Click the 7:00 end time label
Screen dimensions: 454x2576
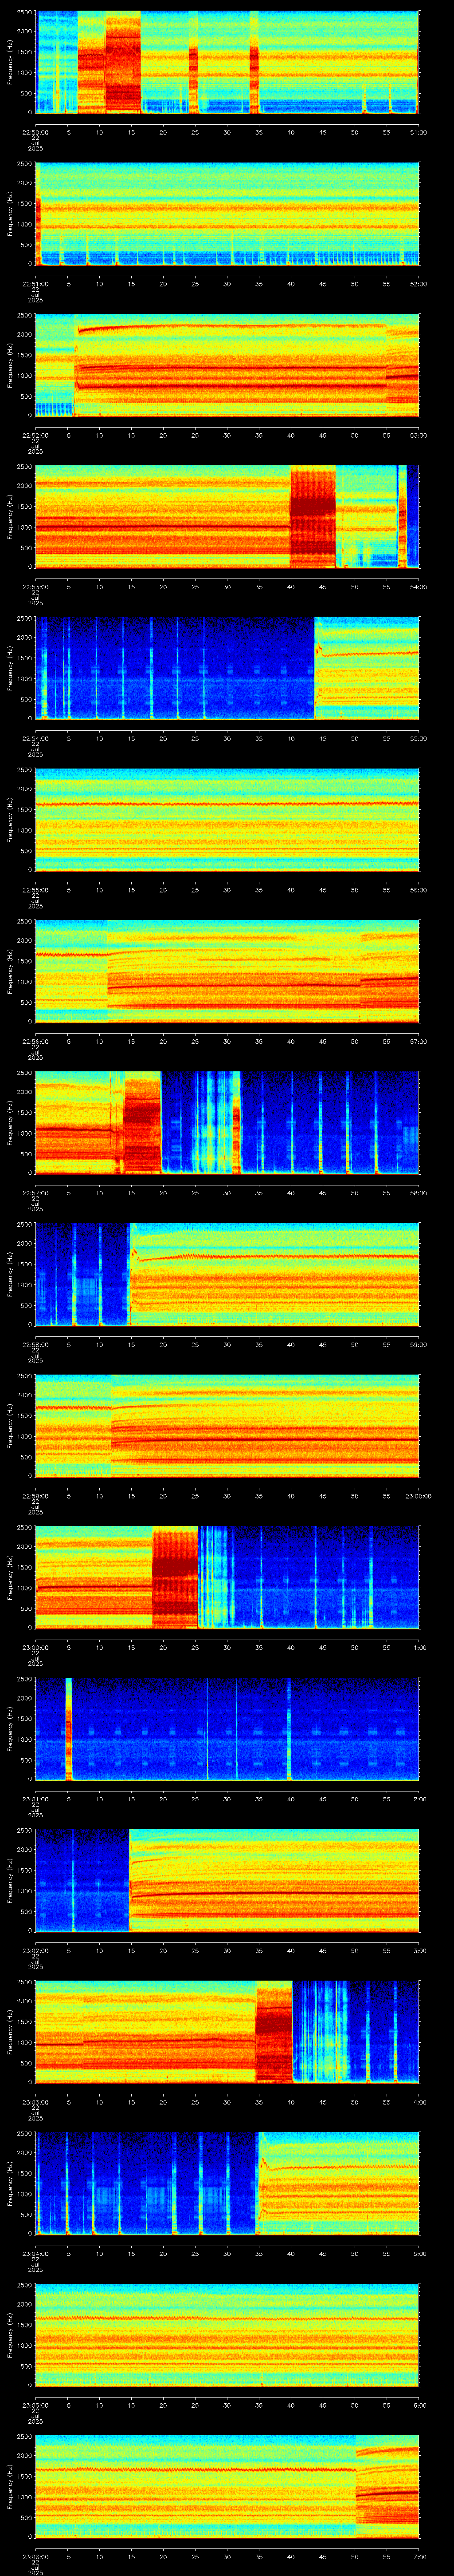[419, 2556]
